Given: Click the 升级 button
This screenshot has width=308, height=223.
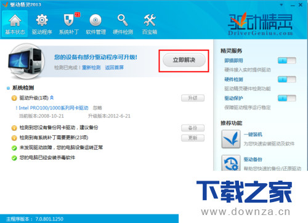Looking at the screenshot, I should (193, 98).
